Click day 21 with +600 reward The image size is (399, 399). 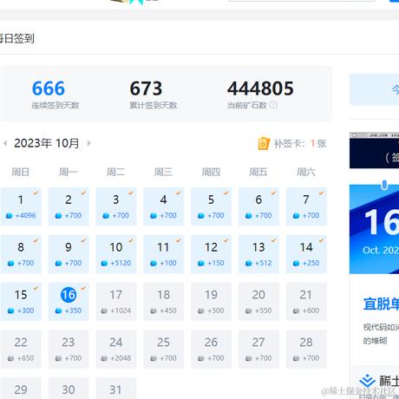point(306,302)
